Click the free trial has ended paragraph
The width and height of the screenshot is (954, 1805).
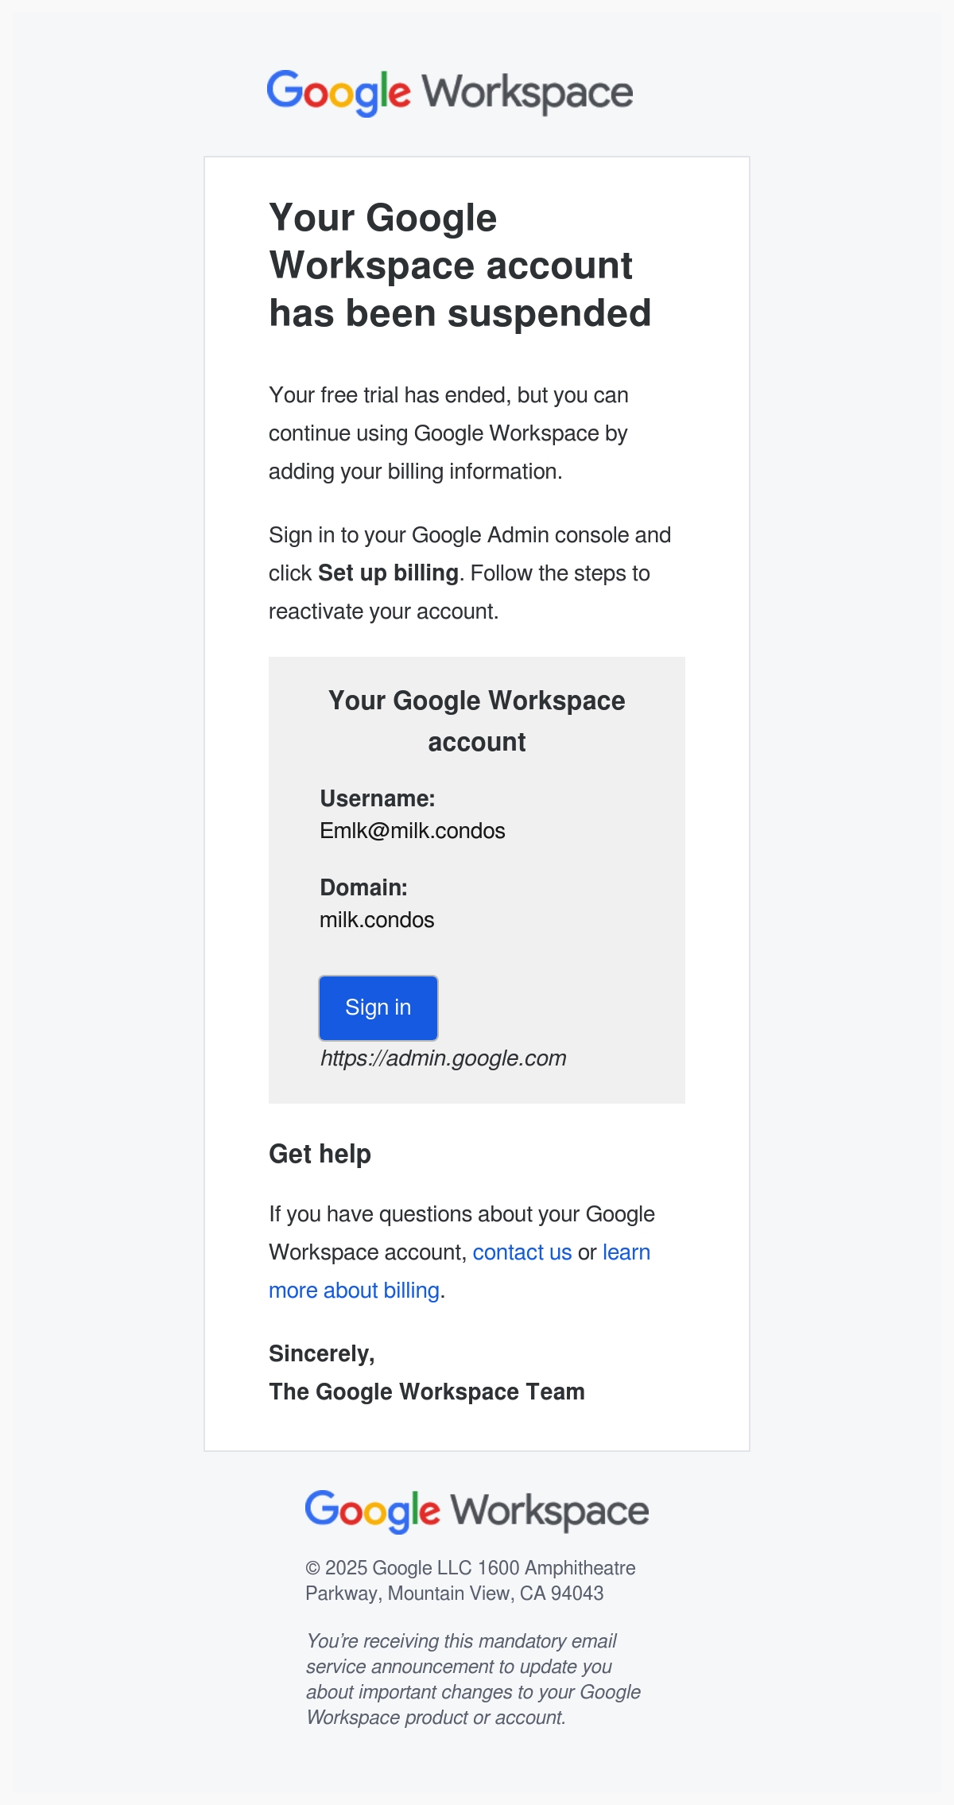448,433
